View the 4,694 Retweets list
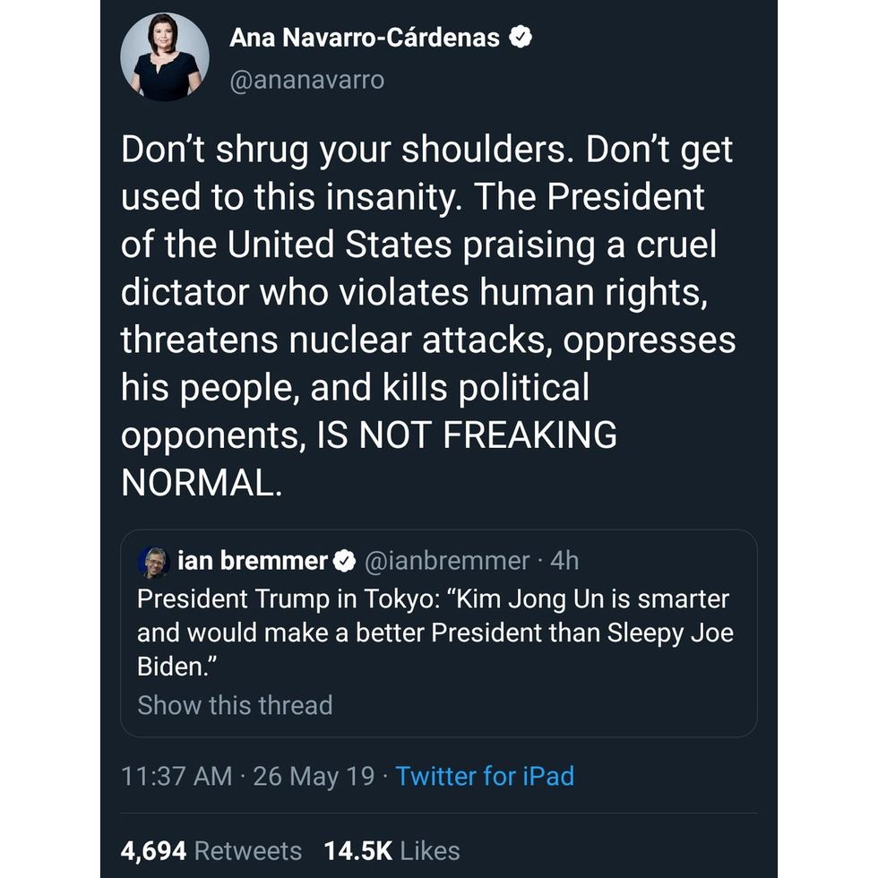 (x=211, y=850)
